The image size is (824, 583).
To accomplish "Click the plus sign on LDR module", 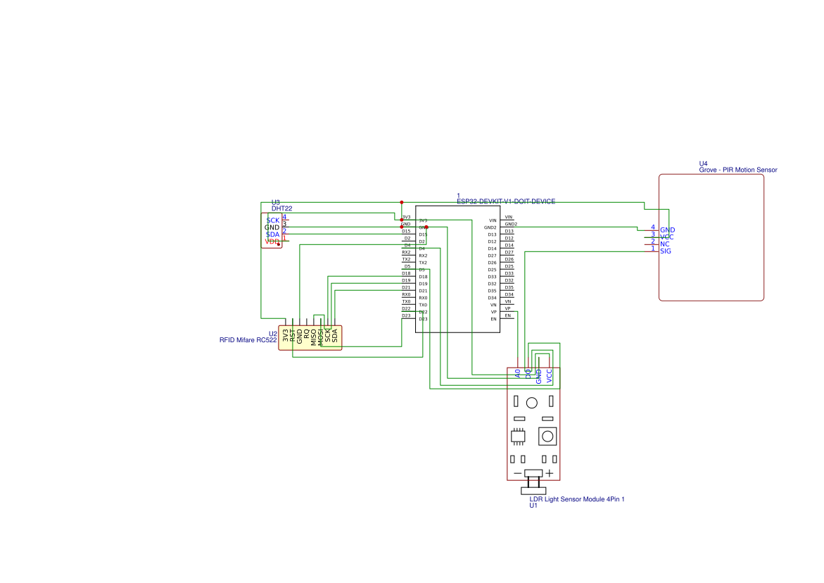I will coord(549,473).
